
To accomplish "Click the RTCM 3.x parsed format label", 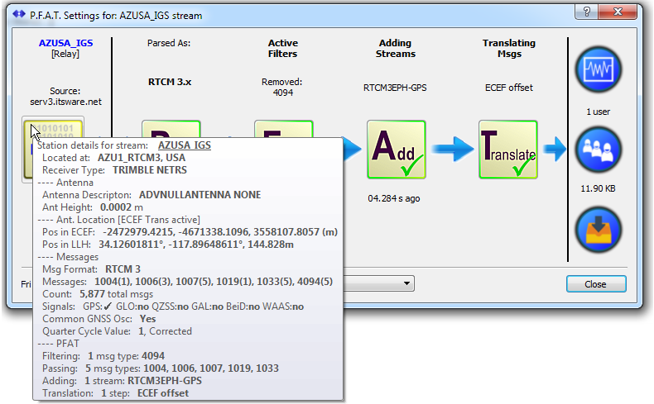I will [x=171, y=82].
